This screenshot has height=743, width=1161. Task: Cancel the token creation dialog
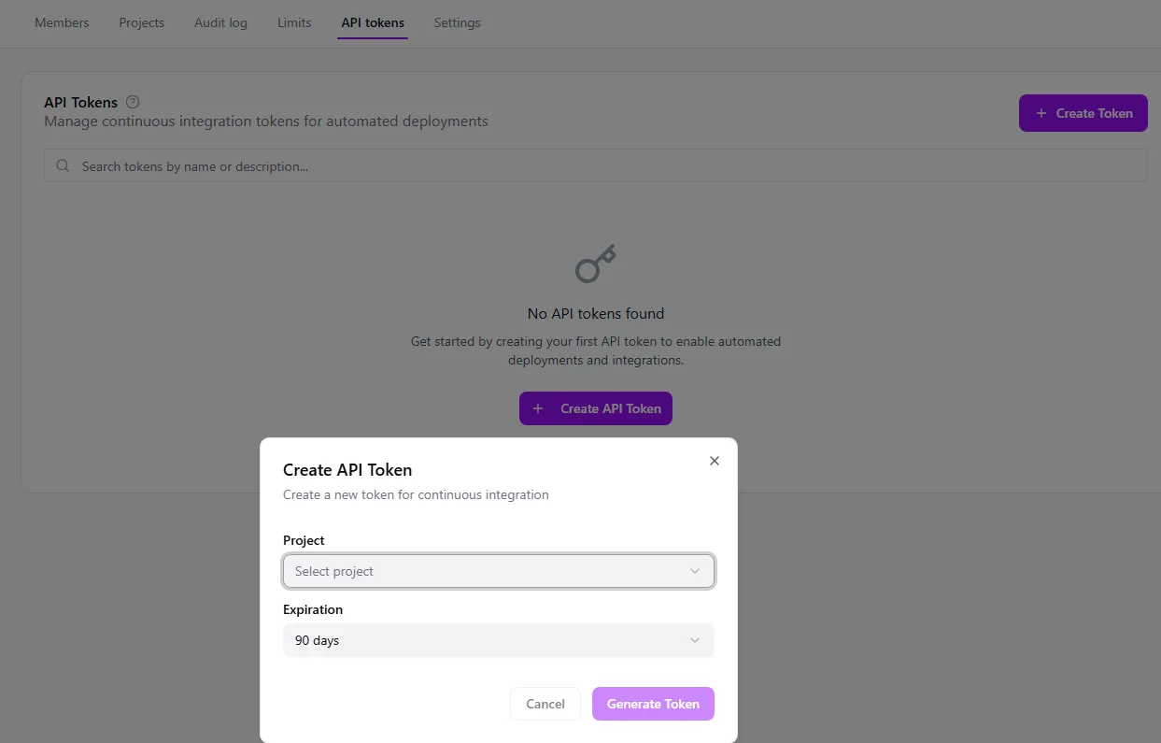(x=545, y=704)
